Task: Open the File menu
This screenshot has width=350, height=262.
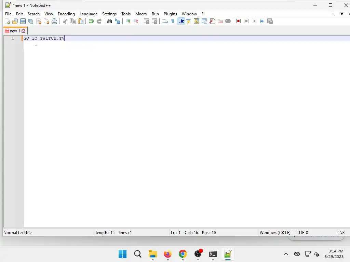Action: 8,14
